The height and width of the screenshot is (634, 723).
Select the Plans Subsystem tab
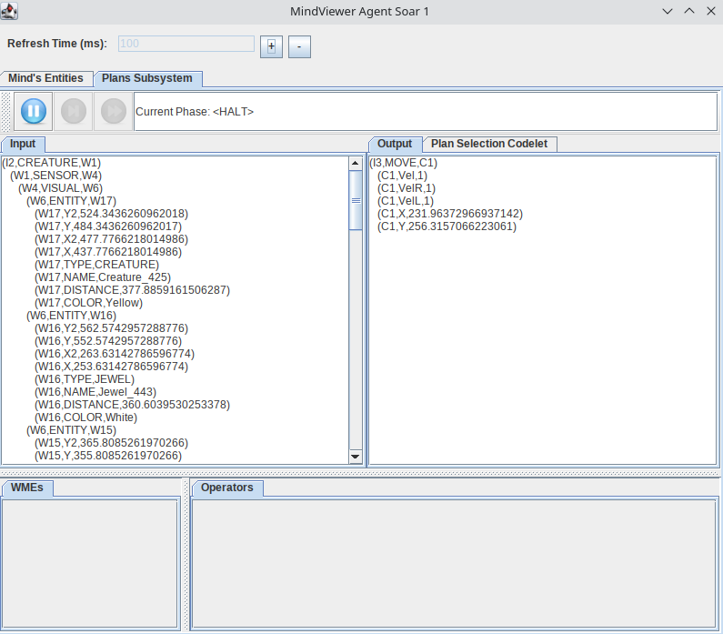click(x=146, y=78)
